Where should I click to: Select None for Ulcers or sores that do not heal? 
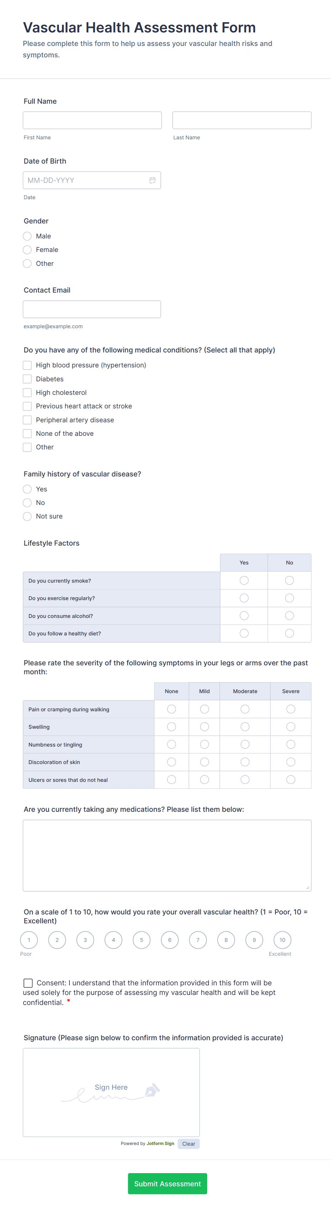[171, 780]
